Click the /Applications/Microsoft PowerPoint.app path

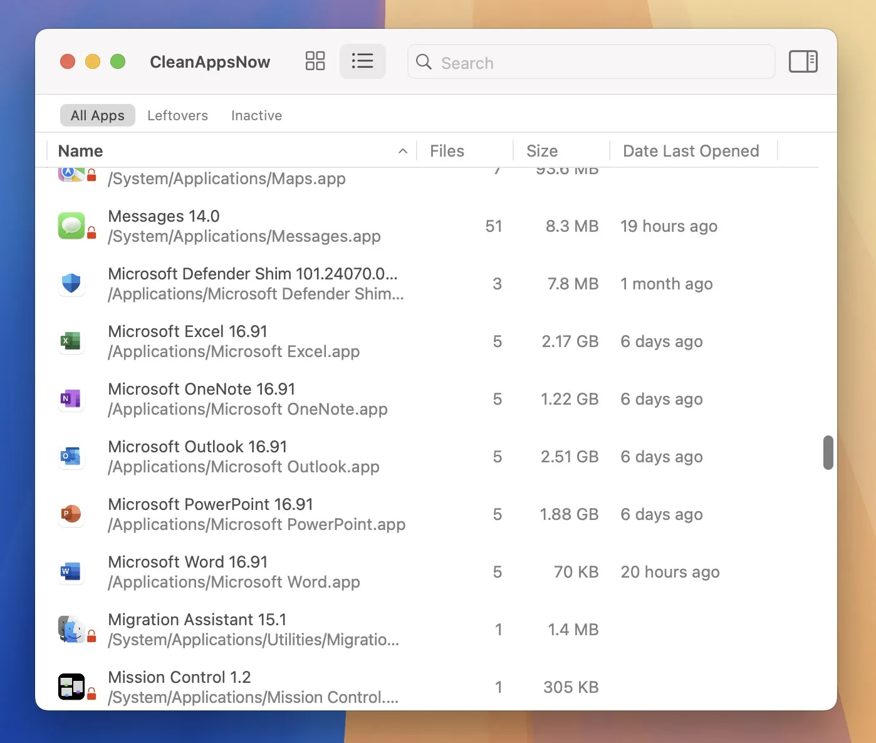point(257,524)
